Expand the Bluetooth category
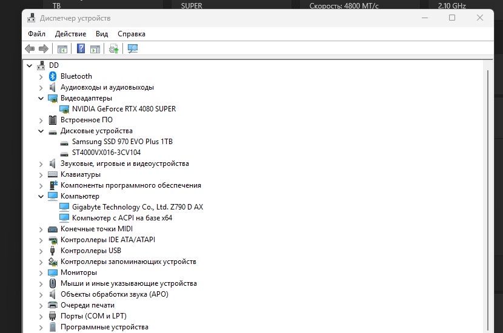Viewport: 503px width, 333px height. (x=41, y=77)
